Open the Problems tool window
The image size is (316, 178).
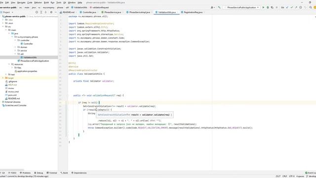point(25,173)
